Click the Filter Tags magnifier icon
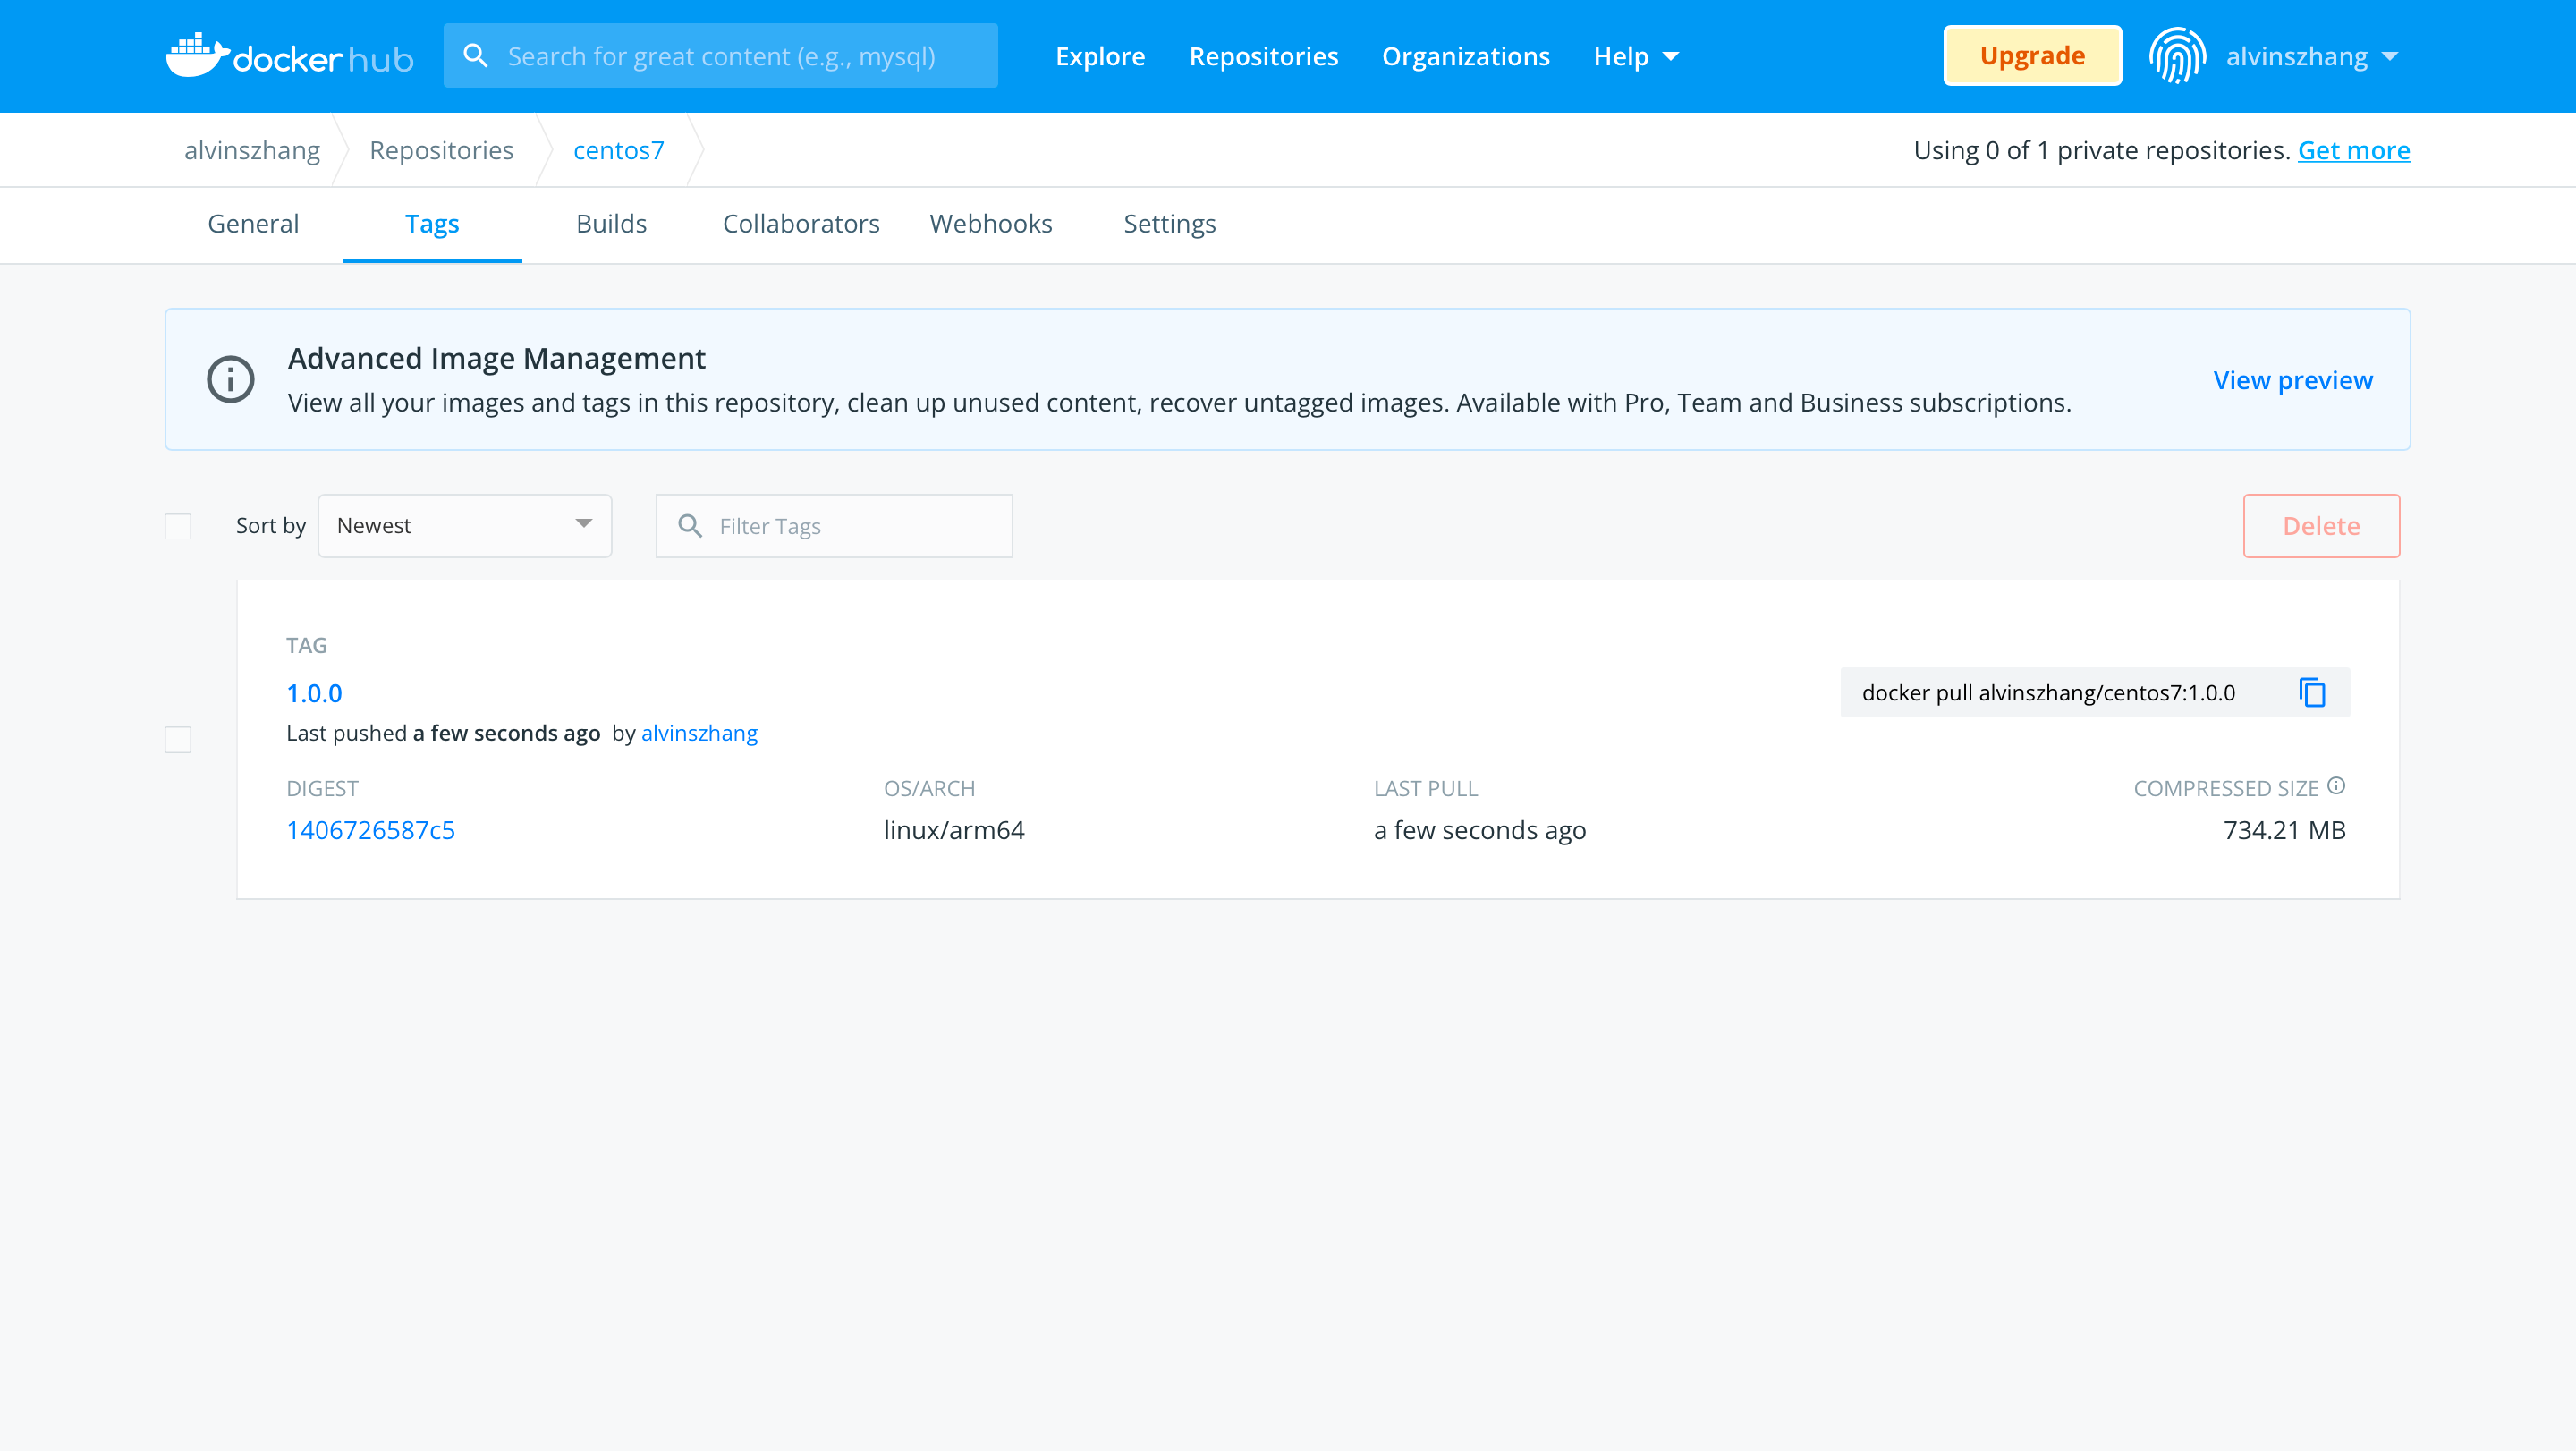Image resolution: width=2576 pixels, height=1451 pixels. 690,526
